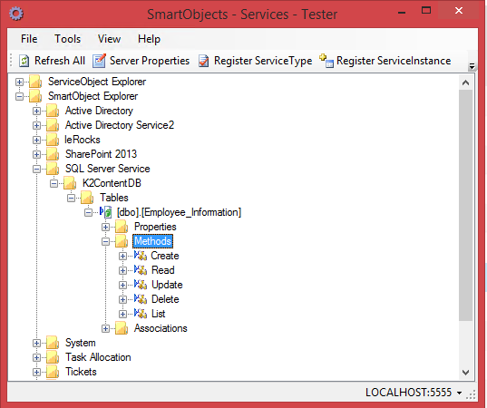Select the Active Directory tree item
Viewport: 487px width, 408px height.
(x=99, y=111)
